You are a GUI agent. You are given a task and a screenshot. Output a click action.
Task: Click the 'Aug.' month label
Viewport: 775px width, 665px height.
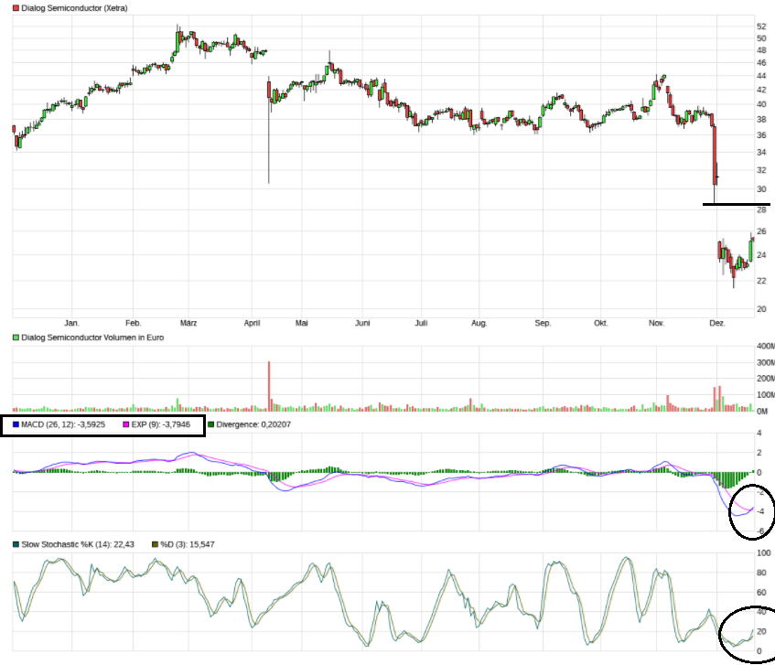pyautogui.click(x=479, y=323)
